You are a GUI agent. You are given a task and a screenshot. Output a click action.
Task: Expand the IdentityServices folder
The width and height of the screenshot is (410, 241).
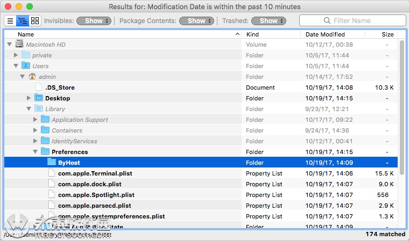(x=35, y=141)
